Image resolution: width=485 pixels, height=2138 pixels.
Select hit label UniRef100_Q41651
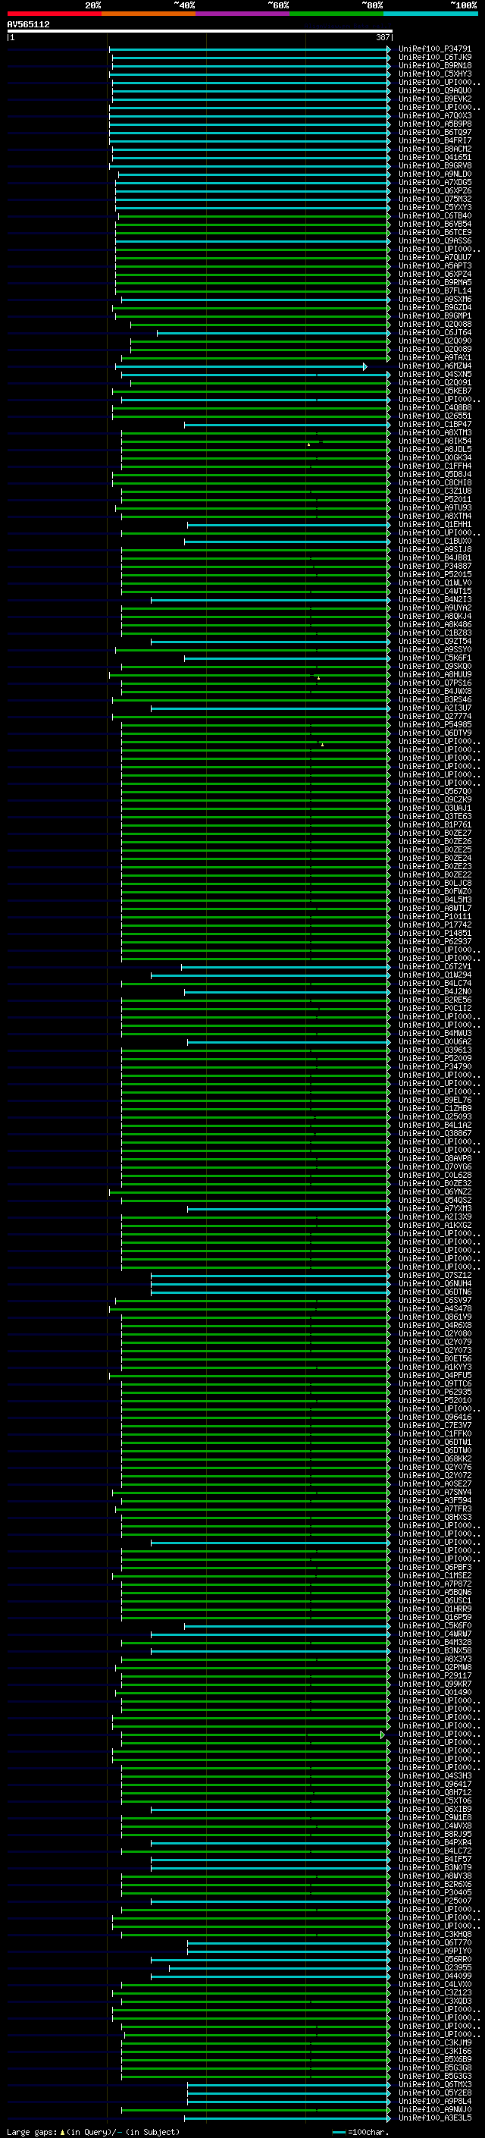click(x=435, y=157)
